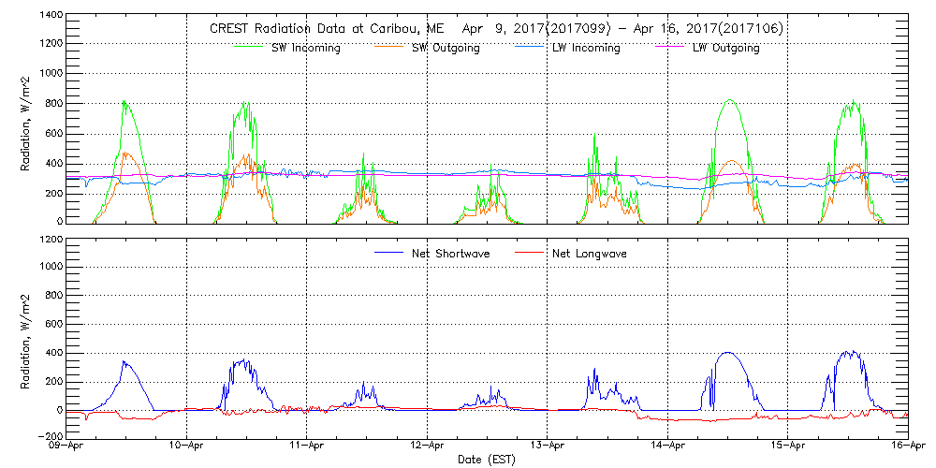
Task: Click the CREST Radiation Data chart title
Action: click(x=496, y=29)
